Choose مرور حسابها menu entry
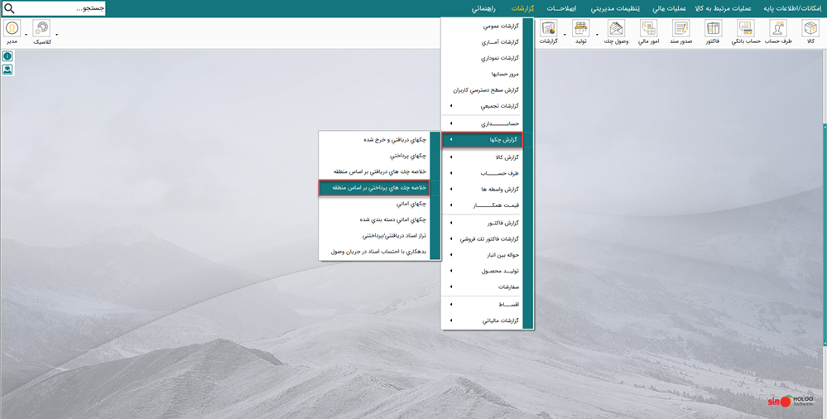The width and height of the screenshot is (827, 419). coord(482,74)
